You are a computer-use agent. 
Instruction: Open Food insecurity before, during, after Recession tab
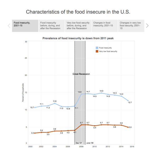(52, 26)
